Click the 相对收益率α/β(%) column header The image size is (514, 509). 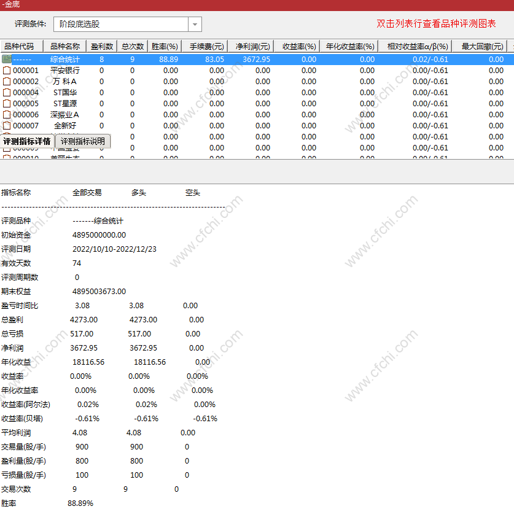pyautogui.click(x=415, y=47)
